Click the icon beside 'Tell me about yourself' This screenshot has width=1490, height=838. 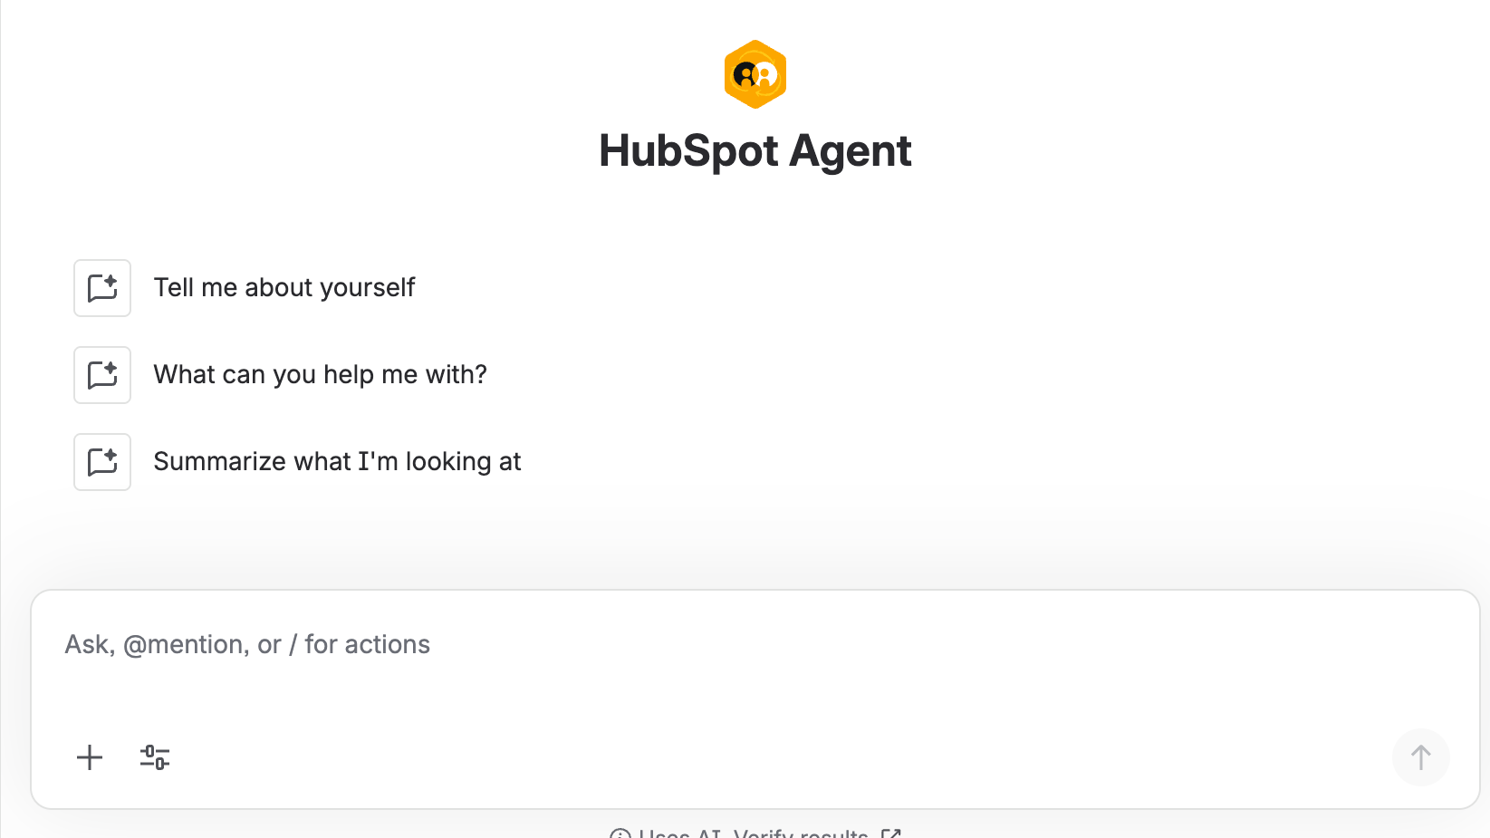pyautogui.click(x=102, y=288)
